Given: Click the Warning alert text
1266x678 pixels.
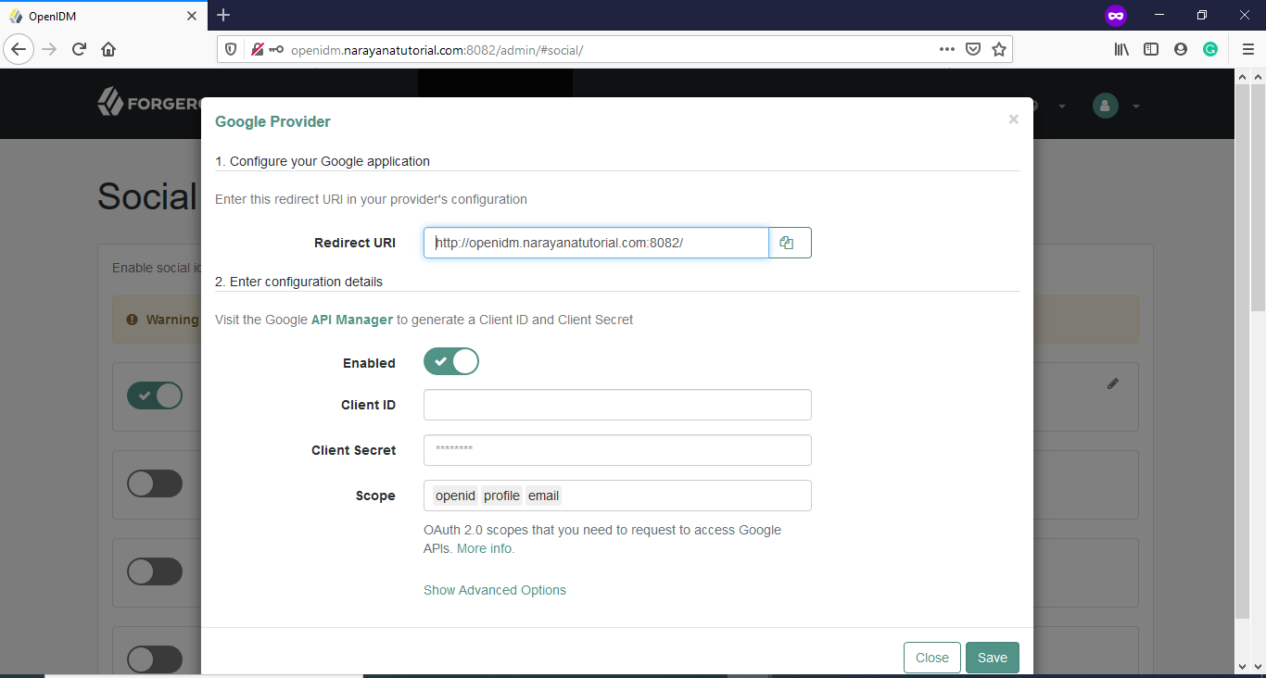Looking at the screenshot, I should pos(172,320).
